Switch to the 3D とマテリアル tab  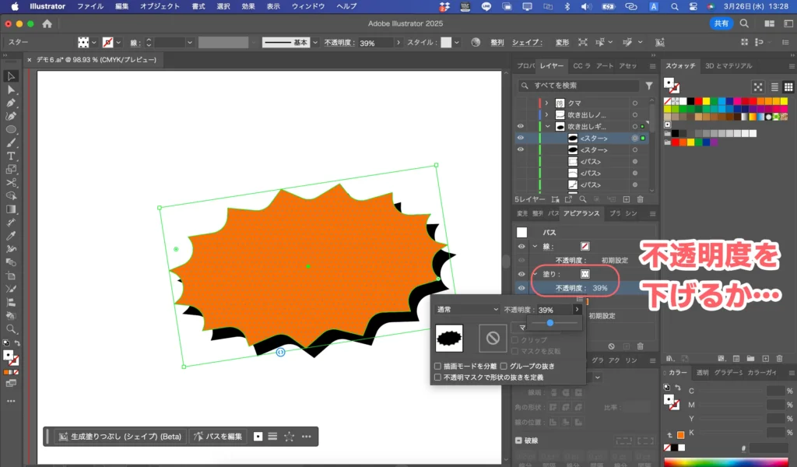pos(729,66)
